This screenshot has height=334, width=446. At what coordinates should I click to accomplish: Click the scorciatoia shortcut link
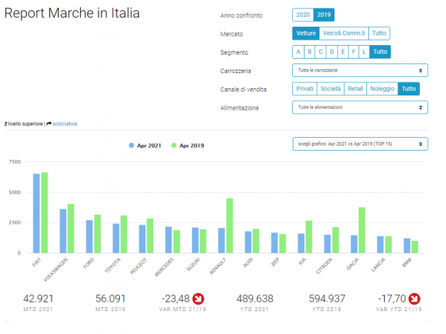pyautogui.click(x=65, y=124)
